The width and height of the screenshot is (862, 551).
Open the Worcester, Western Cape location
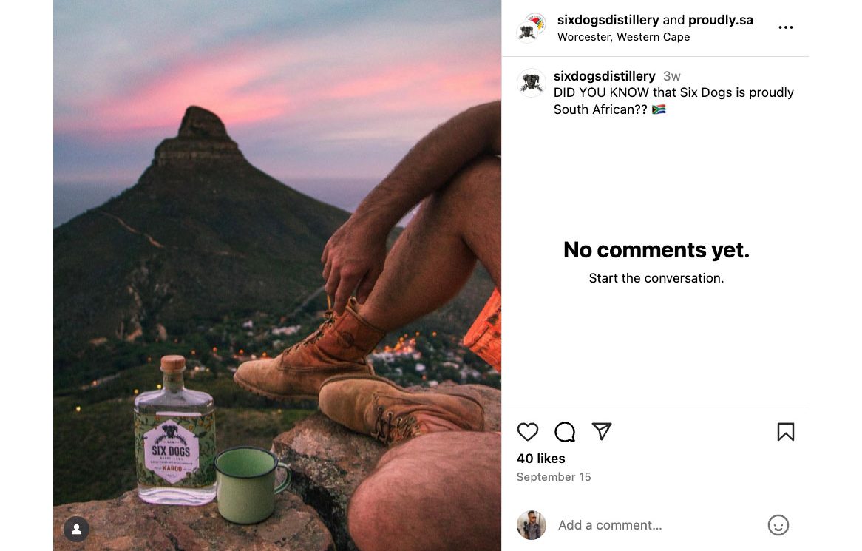(623, 37)
